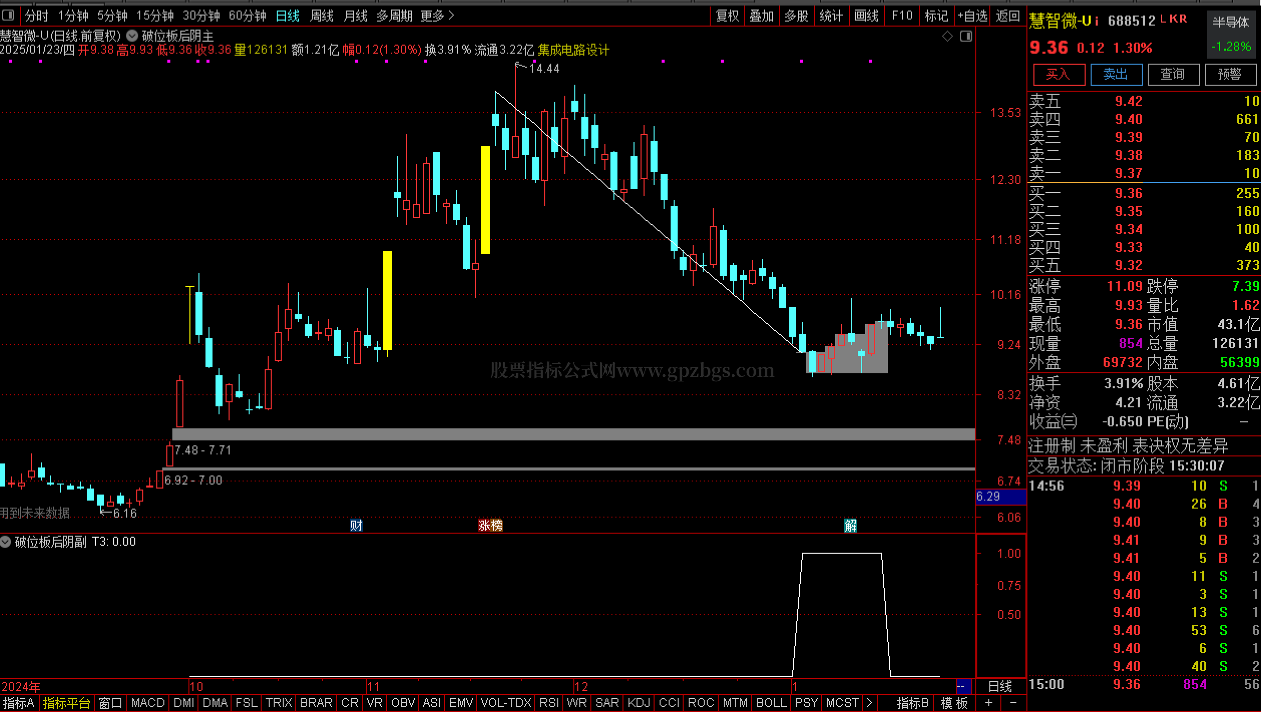Click the 涨榜 marker icon
This screenshot has width=1261, height=712.
pos(490,525)
